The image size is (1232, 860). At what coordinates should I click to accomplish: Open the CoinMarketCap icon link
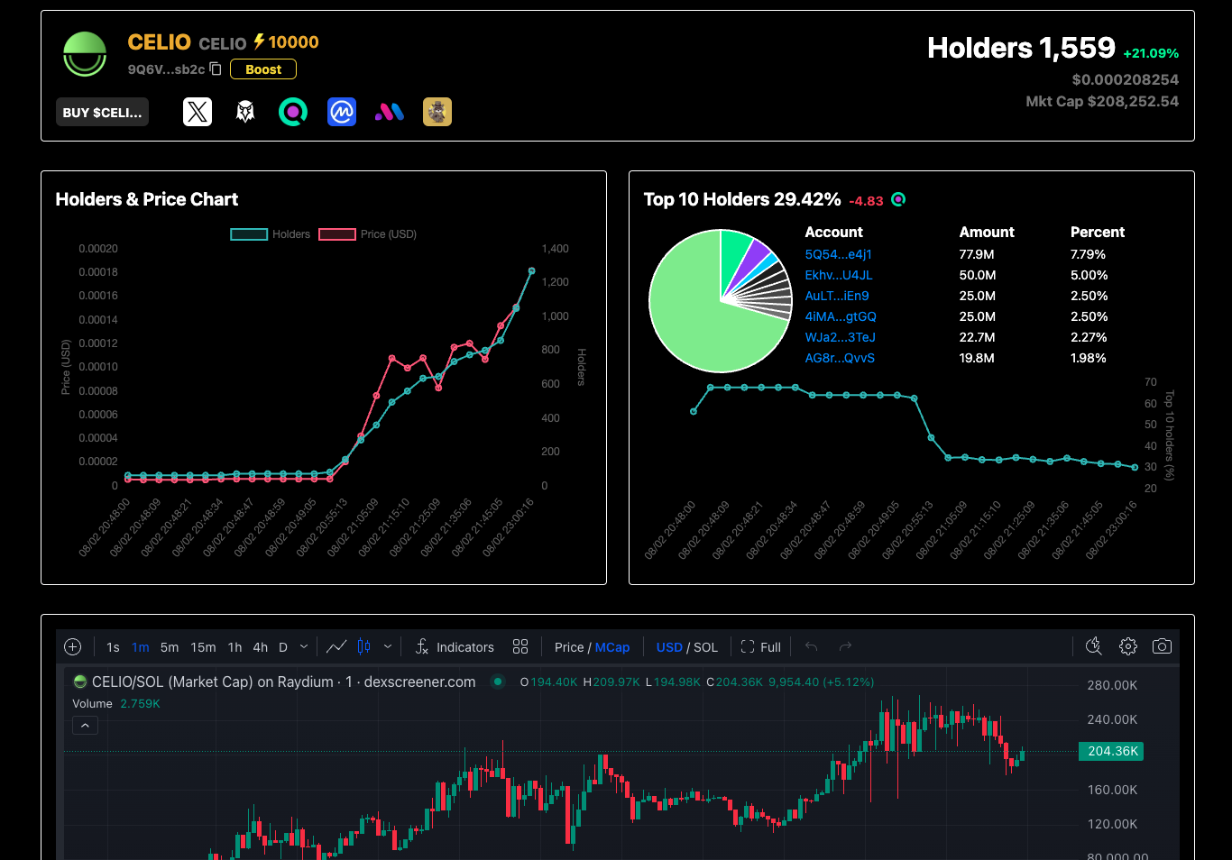pyautogui.click(x=342, y=112)
